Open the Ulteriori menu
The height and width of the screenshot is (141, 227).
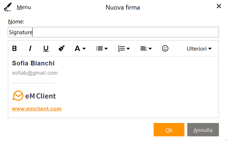(x=199, y=49)
